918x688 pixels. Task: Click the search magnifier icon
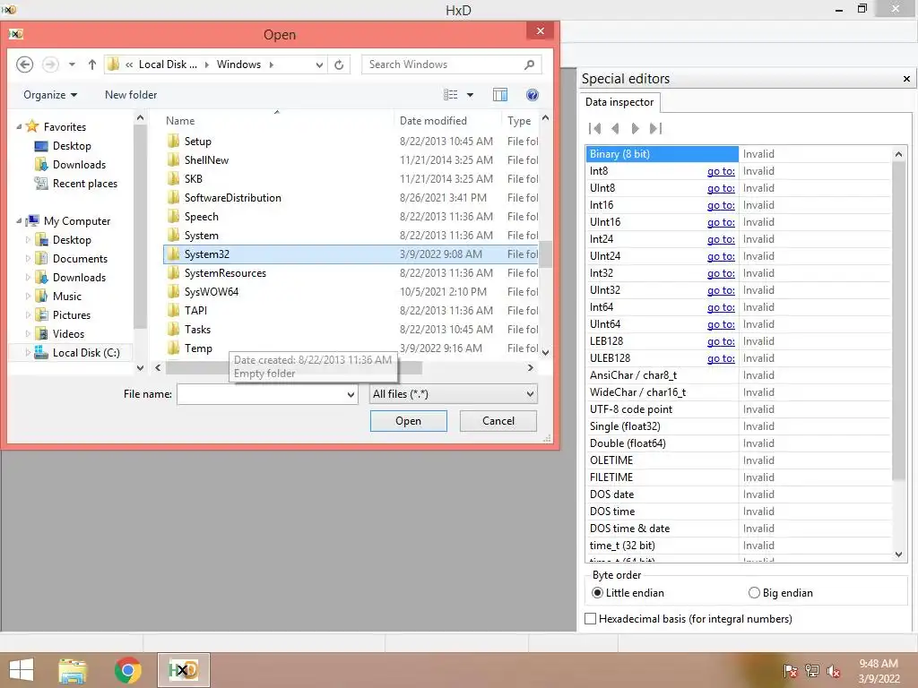tap(529, 64)
